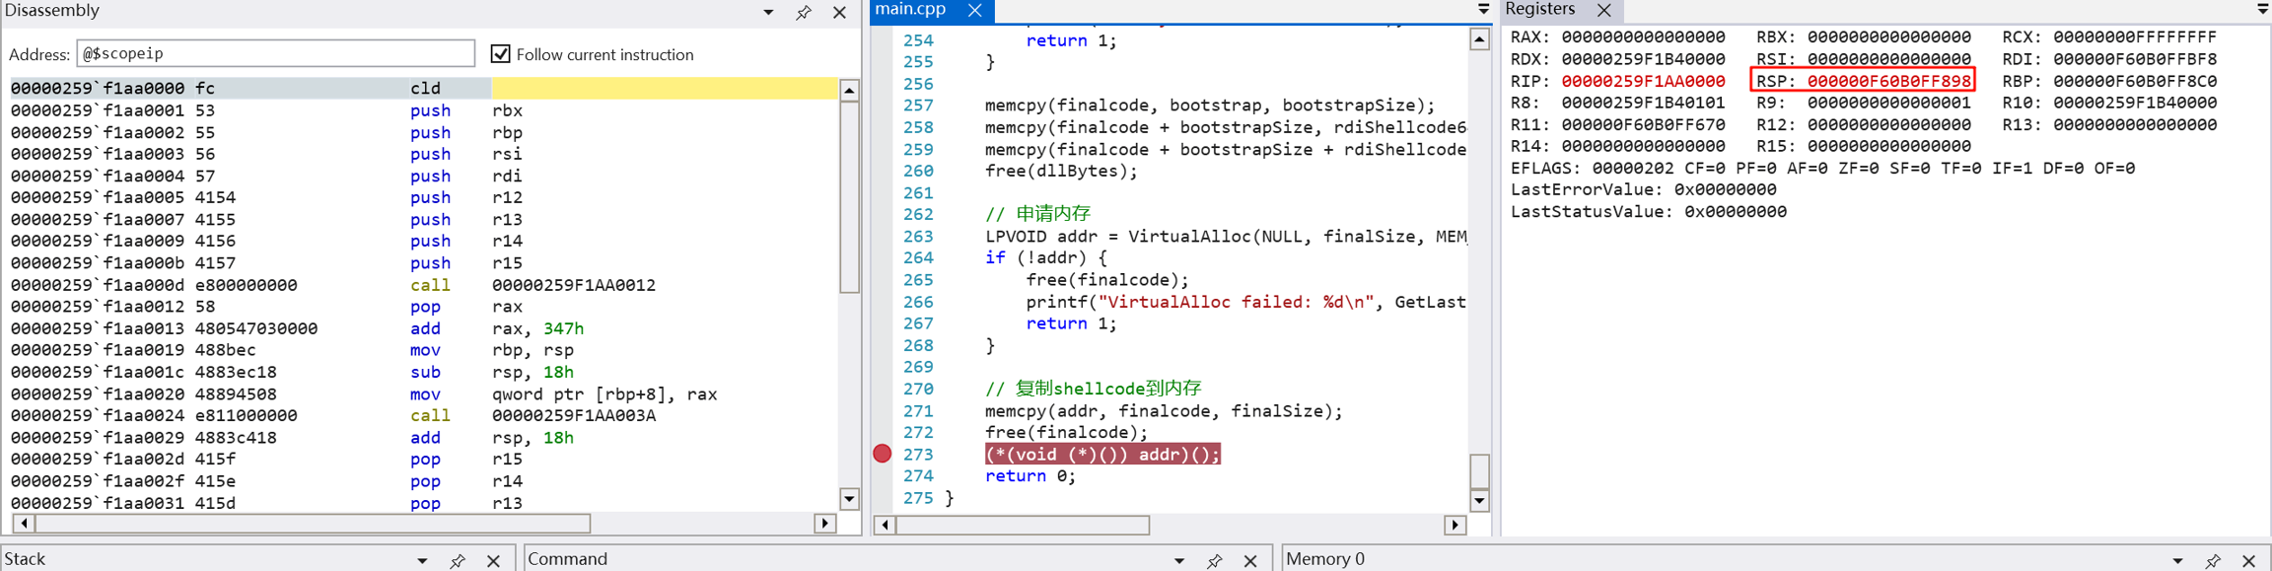
Task: Click the Address input field
Action: (x=275, y=54)
